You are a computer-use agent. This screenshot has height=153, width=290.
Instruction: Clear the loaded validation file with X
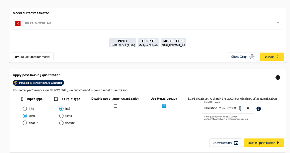point(248,108)
